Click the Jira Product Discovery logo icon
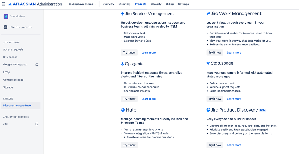 coord(208,110)
